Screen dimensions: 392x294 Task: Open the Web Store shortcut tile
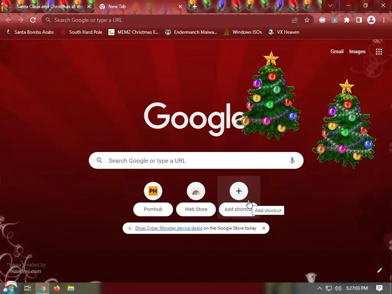point(196,197)
